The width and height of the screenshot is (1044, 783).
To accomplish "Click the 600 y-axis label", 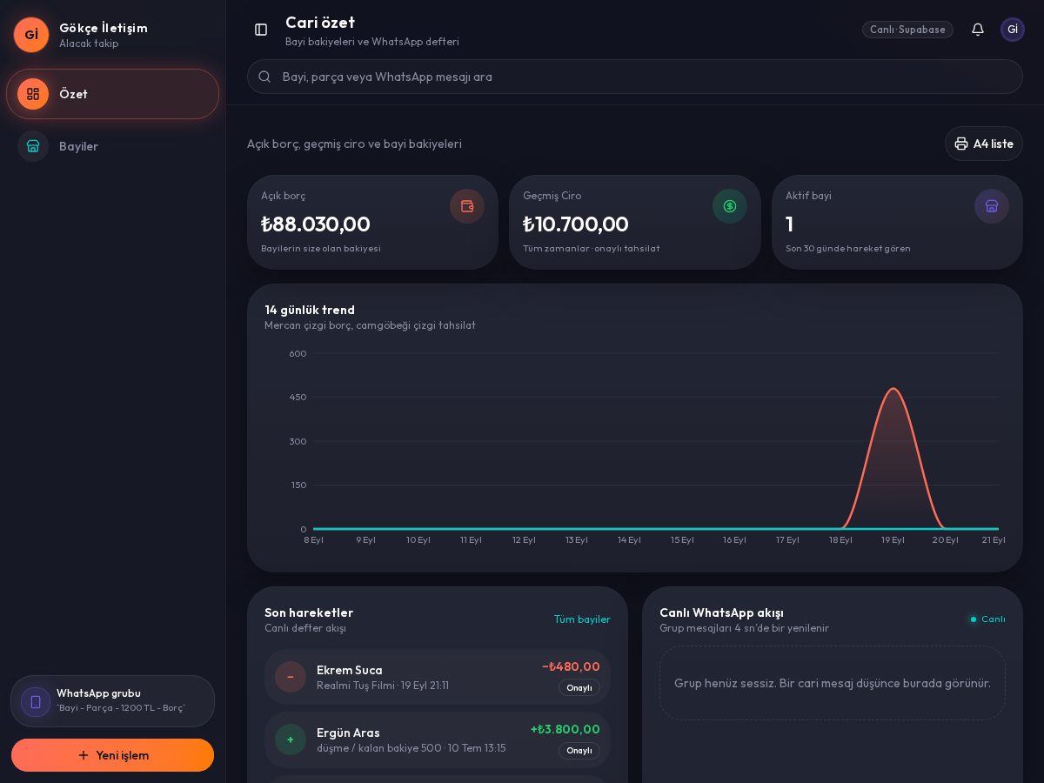I will 298,353.
